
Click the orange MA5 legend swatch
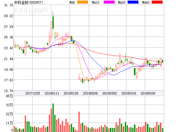pyautogui.click(x=83, y=2)
